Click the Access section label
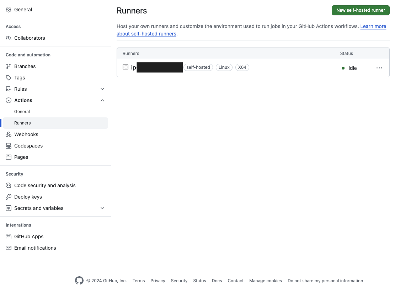This screenshot has height=289, width=395. pos(13,26)
